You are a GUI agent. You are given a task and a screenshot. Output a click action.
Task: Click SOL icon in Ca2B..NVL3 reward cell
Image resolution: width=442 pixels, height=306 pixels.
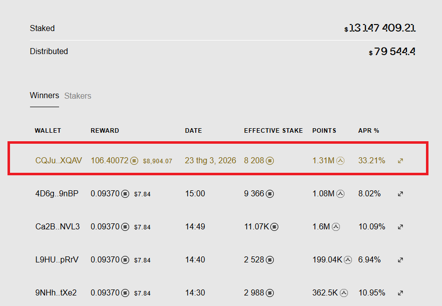tap(125, 227)
